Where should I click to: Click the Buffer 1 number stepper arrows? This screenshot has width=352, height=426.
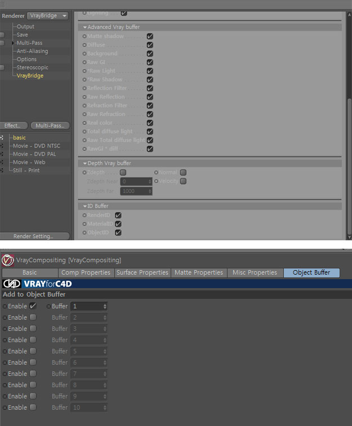coord(105,307)
